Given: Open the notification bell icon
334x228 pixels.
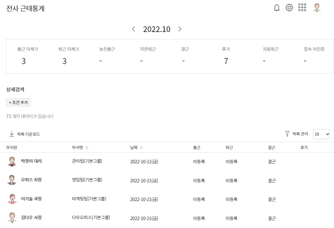Looking at the screenshot, I should (277, 8).
